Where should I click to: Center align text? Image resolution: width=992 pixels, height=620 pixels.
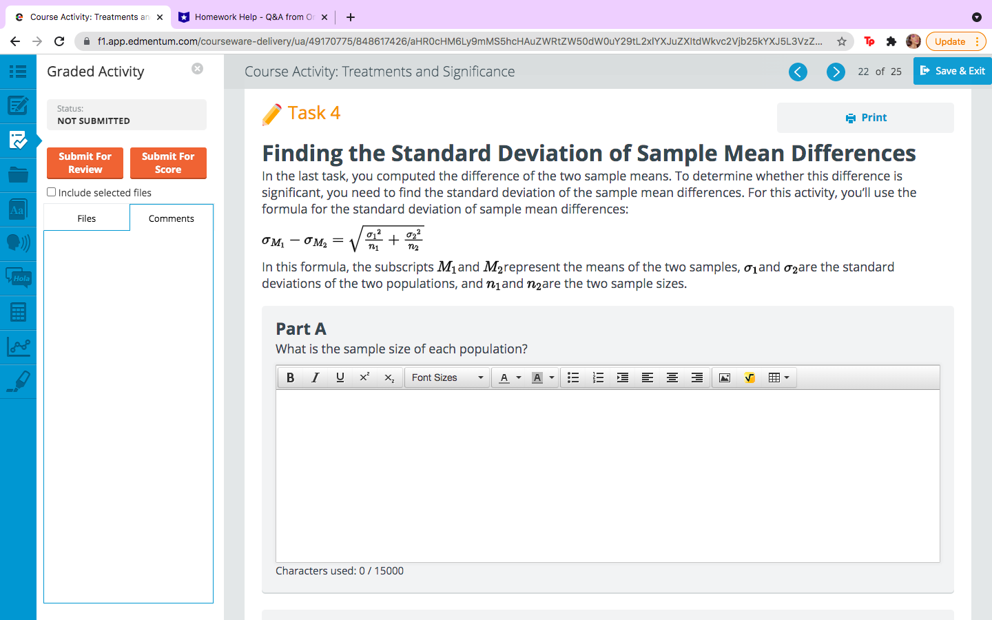tap(672, 378)
